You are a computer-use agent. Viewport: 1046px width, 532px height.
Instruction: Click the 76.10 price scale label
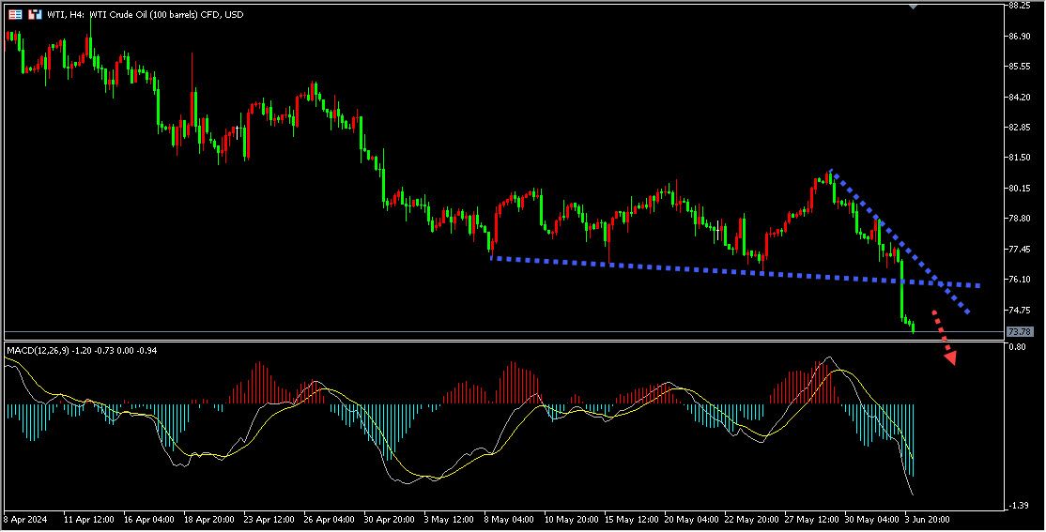1019,280
